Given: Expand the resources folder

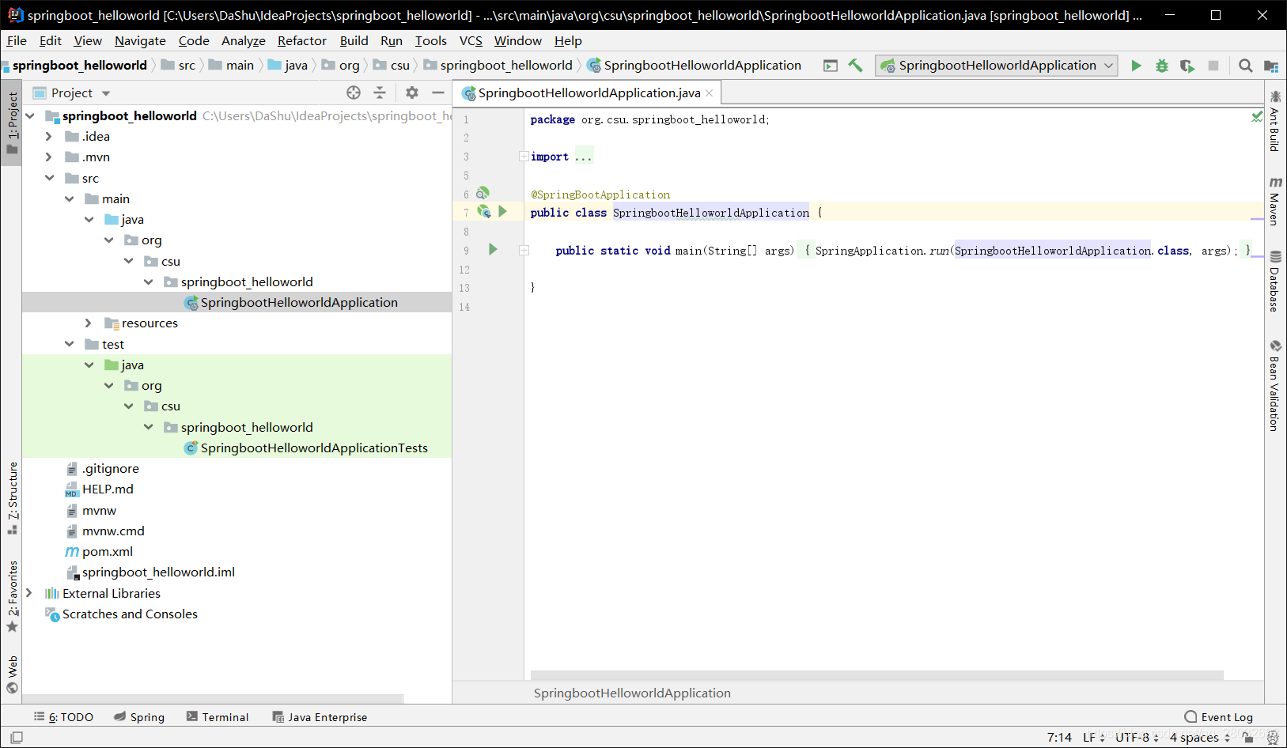Looking at the screenshot, I should (x=88, y=323).
